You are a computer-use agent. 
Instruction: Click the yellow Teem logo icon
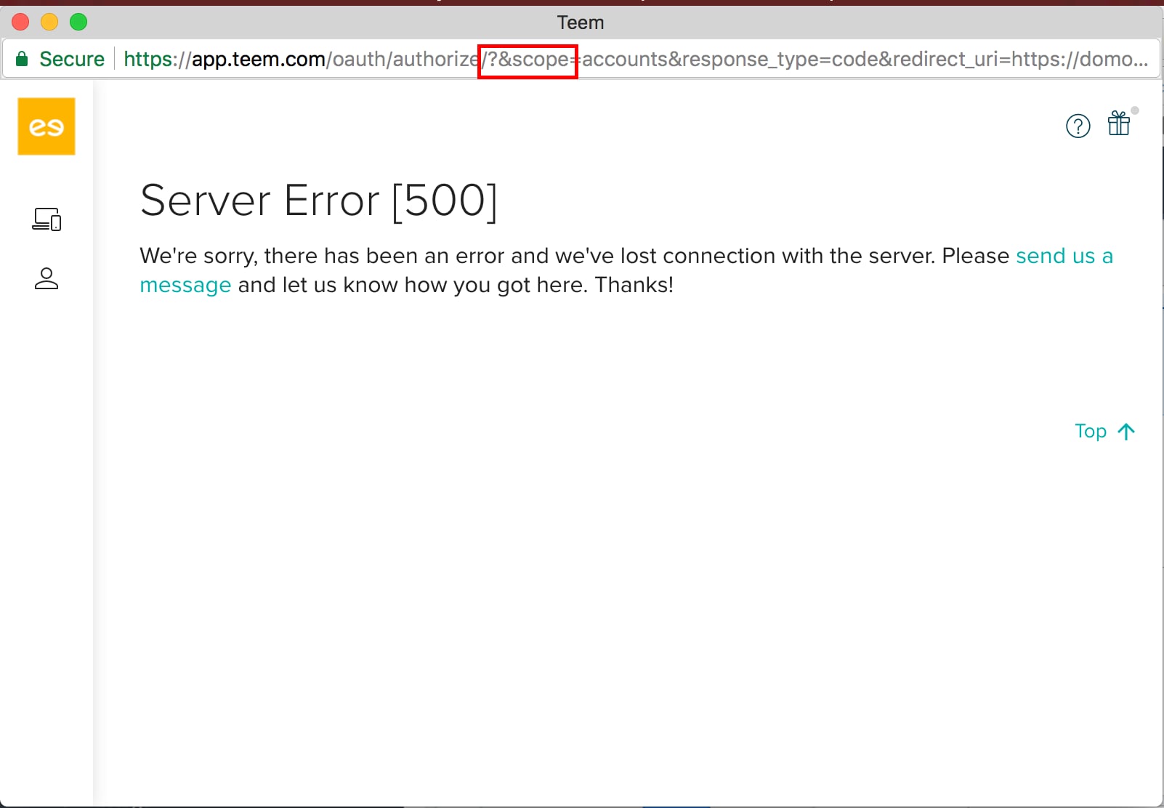click(x=47, y=126)
